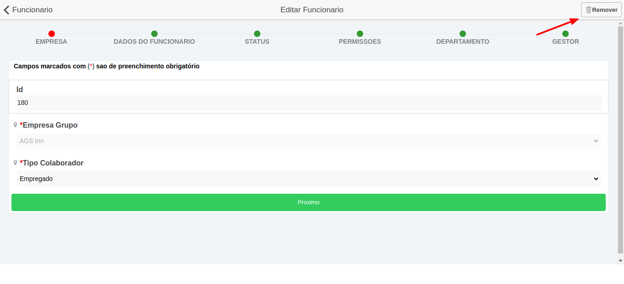Go to the DADOS DO FUNCIONARIO step label

pyautogui.click(x=154, y=41)
